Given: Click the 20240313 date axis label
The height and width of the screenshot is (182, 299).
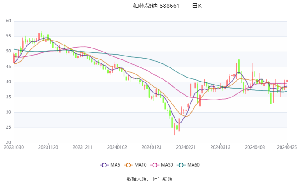Looking at the screenshot, I should (219, 148).
